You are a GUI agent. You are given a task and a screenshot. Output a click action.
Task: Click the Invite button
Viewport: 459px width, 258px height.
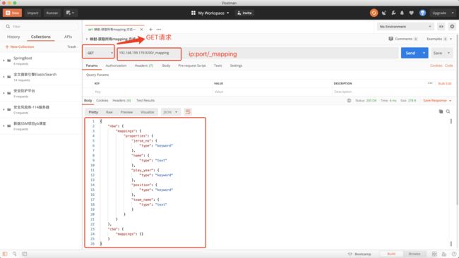point(244,13)
